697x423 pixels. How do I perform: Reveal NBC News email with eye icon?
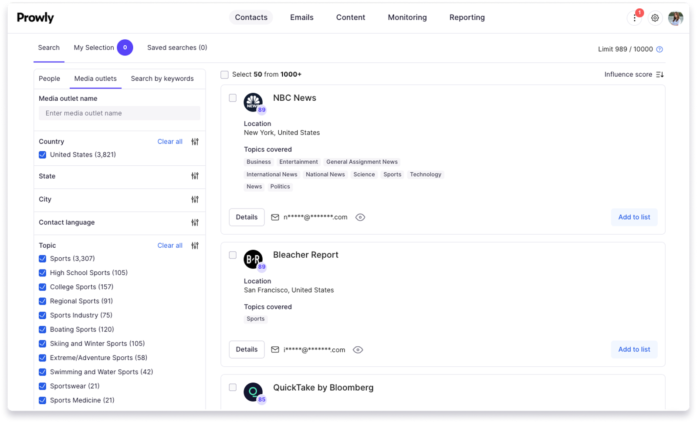tap(360, 217)
